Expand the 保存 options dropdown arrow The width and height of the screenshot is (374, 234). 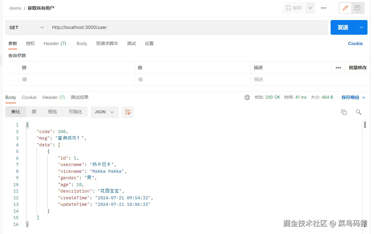point(310,8)
